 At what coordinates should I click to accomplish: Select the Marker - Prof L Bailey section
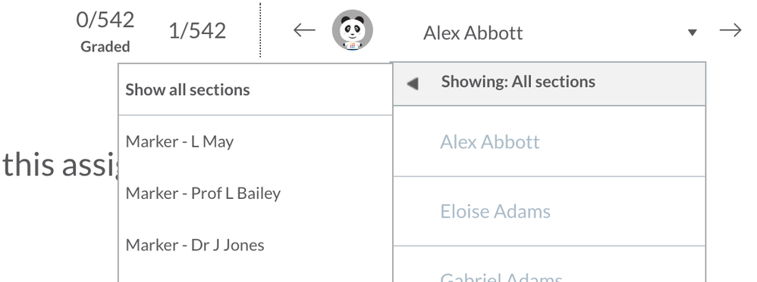pyautogui.click(x=256, y=193)
